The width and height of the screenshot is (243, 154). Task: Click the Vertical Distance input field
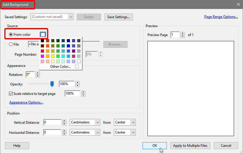click(x=52, y=122)
